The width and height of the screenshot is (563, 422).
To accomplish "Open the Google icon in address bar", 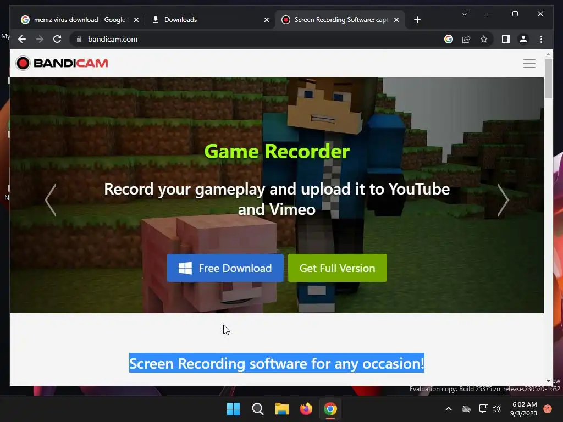I will pos(449,39).
